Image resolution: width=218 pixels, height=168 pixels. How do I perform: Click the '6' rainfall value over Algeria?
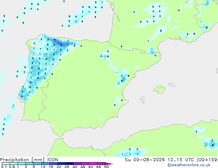pyautogui.click(x=213, y=145)
